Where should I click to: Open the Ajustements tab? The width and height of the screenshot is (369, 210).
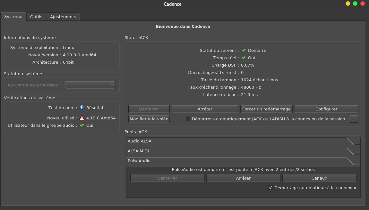(63, 17)
